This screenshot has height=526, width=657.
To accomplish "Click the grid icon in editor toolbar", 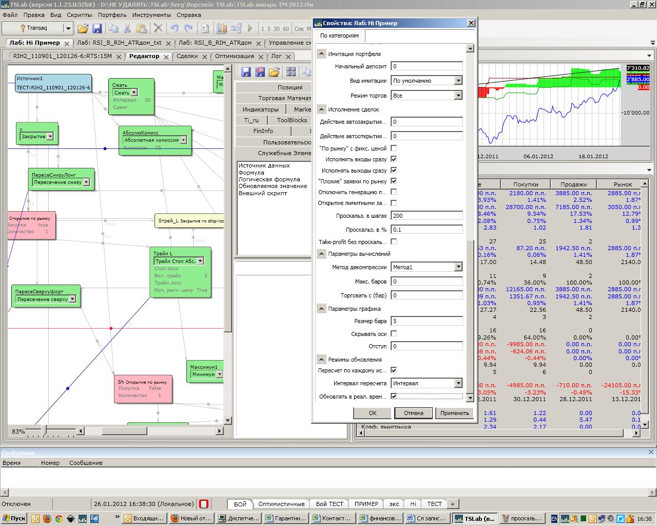I will tap(291, 71).
